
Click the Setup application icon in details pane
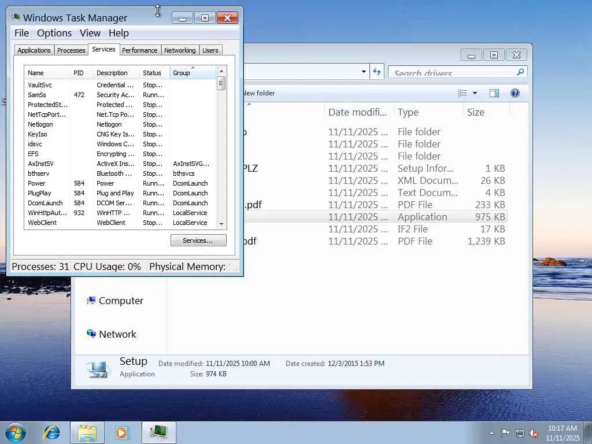tap(98, 369)
